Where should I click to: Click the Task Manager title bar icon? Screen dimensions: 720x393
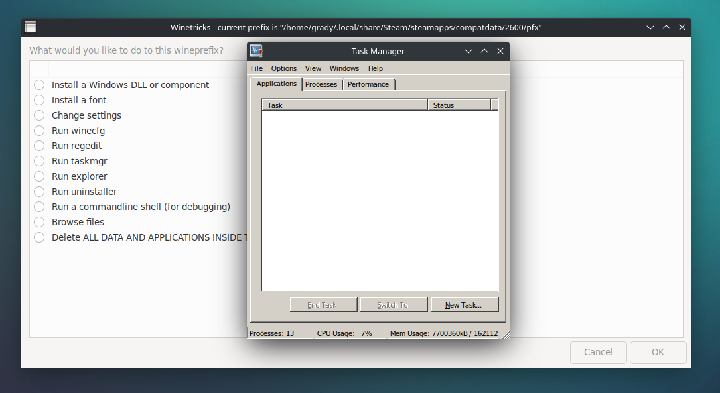coord(256,51)
